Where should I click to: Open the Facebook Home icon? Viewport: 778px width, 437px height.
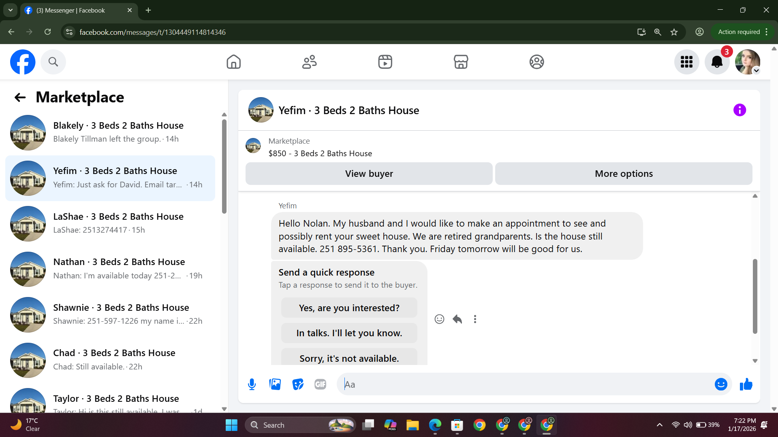point(233,62)
